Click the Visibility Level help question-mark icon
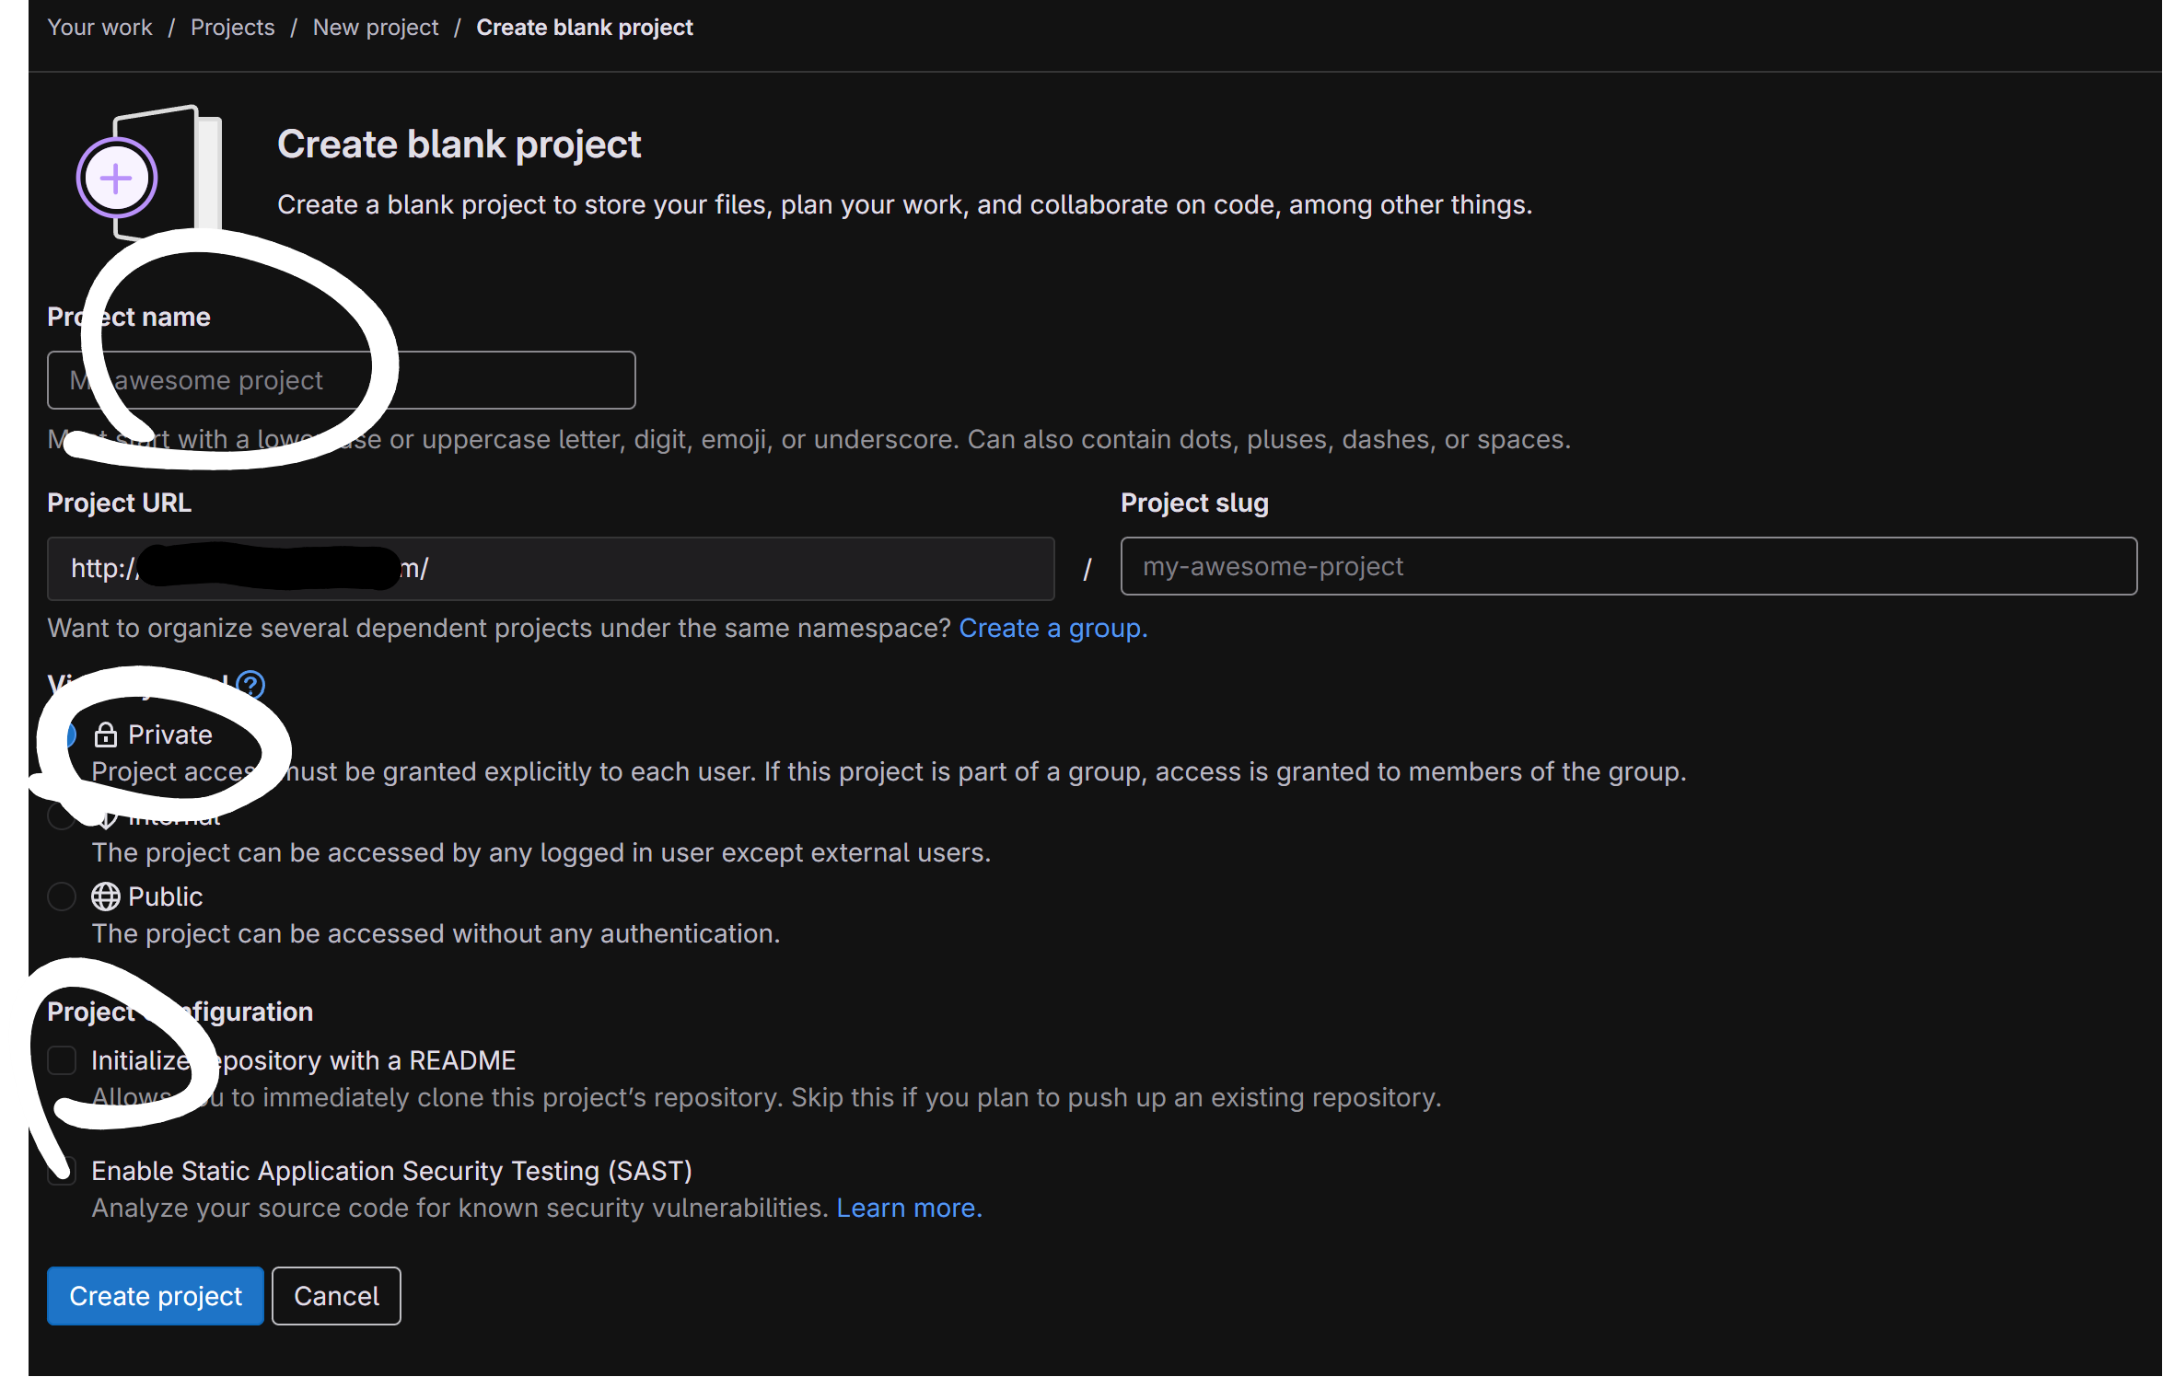 tap(250, 685)
